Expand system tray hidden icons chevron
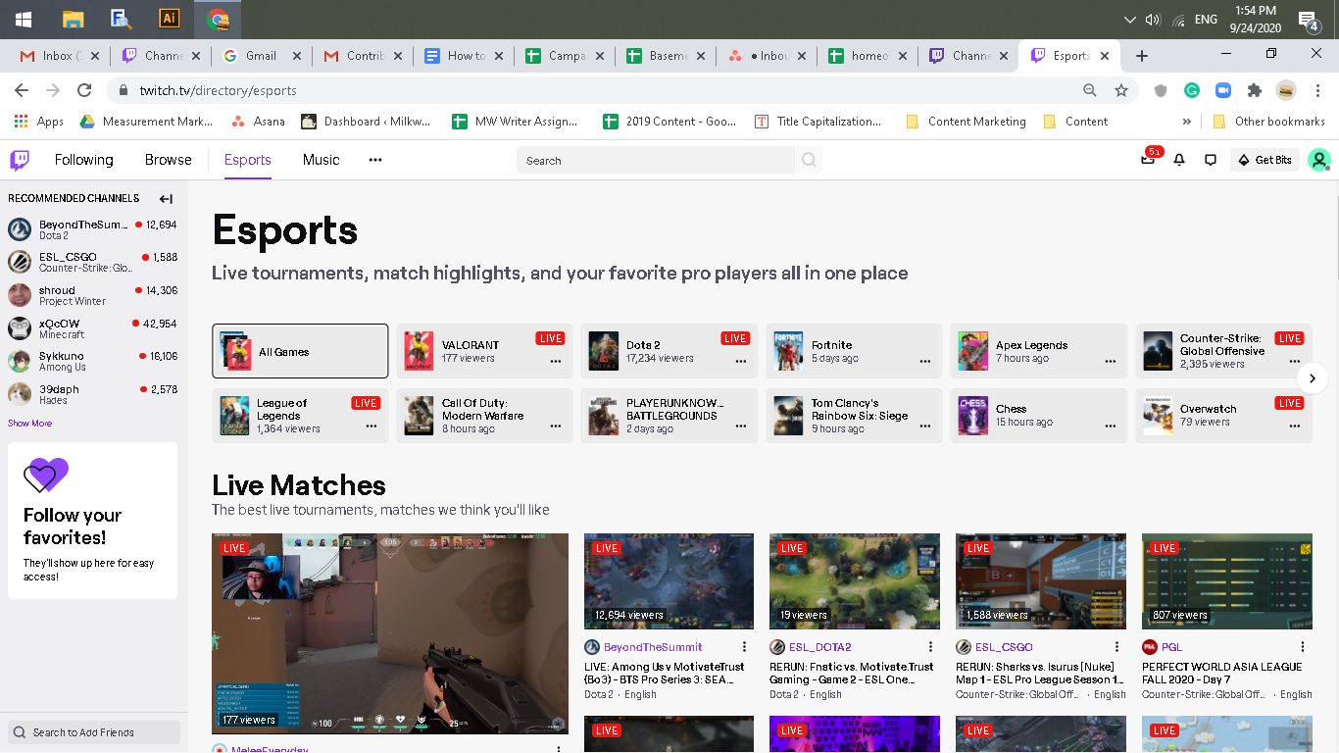The image size is (1339, 753). 1129,20
